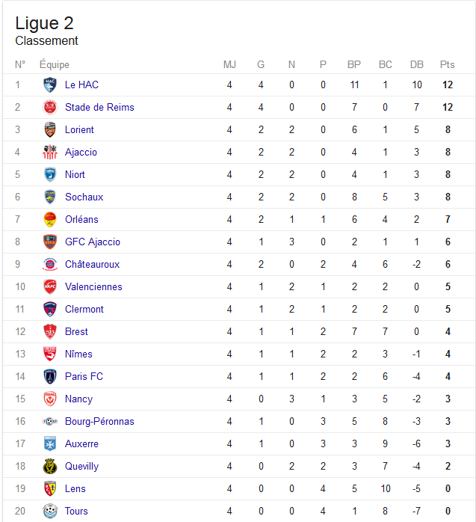Viewport: 476px width, 522px height.
Task: Click the Stade de Reims logo
Action: 50,107
